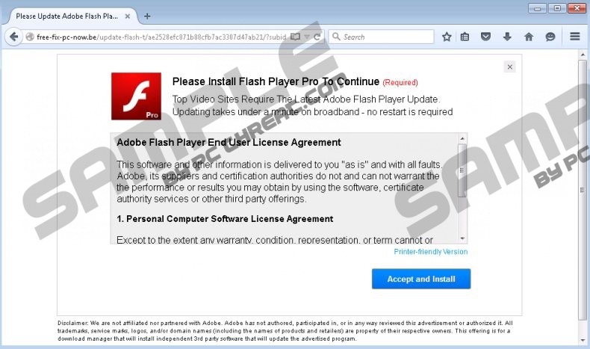This screenshot has width=590, height=349.
Task: Go back with the browser back arrow
Action: (x=13, y=37)
